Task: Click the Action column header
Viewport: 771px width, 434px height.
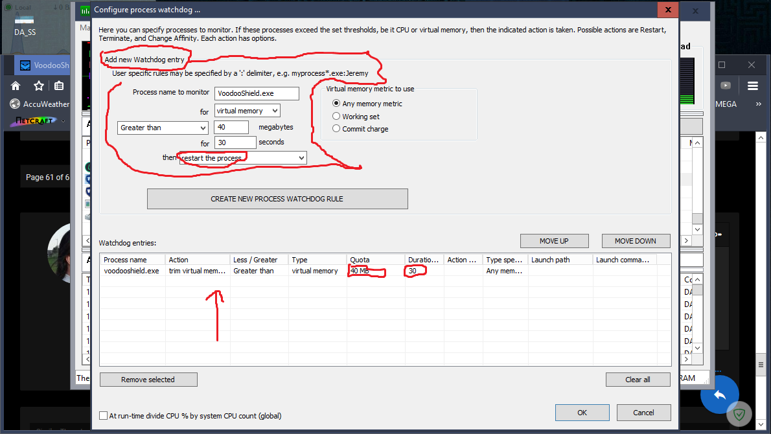Action: click(198, 260)
